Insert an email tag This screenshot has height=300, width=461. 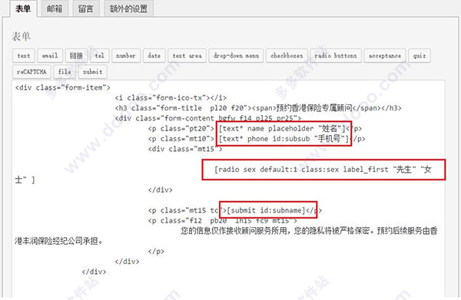pyautogui.click(x=50, y=55)
